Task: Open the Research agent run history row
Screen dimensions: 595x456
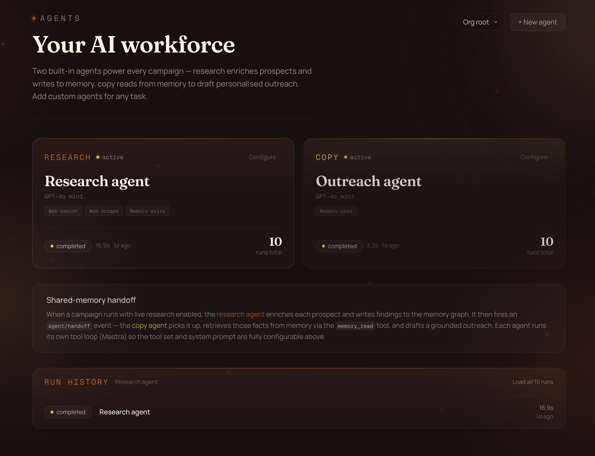Action: point(299,412)
